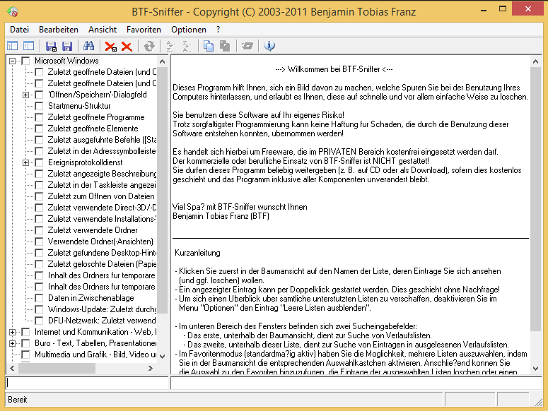Check the Daten in Zwischenablage checkbox
Screen dimensions: 548x411
click(x=39, y=298)
